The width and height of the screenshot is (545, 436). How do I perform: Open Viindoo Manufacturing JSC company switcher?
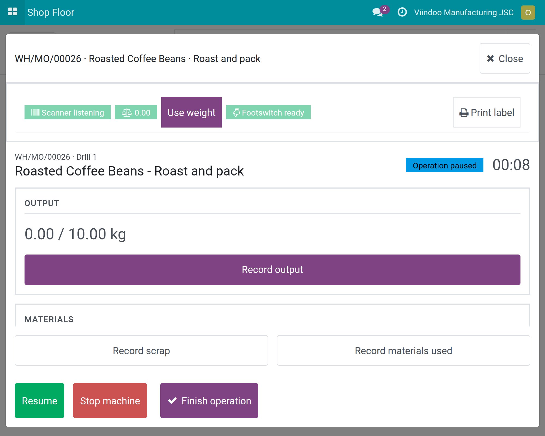click(464, 13)
